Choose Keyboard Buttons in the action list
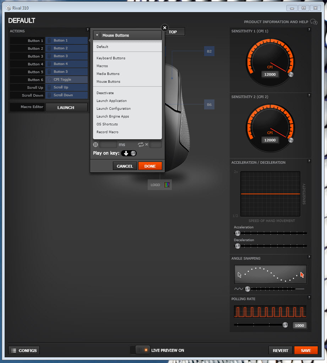Viewport: 327px width, 363px height. (x=127, y=58)
